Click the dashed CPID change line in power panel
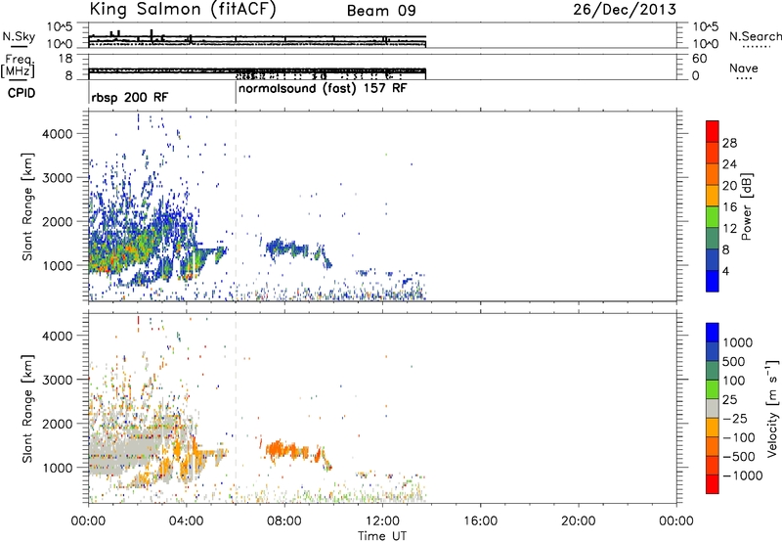 click(x=236, y=206)
